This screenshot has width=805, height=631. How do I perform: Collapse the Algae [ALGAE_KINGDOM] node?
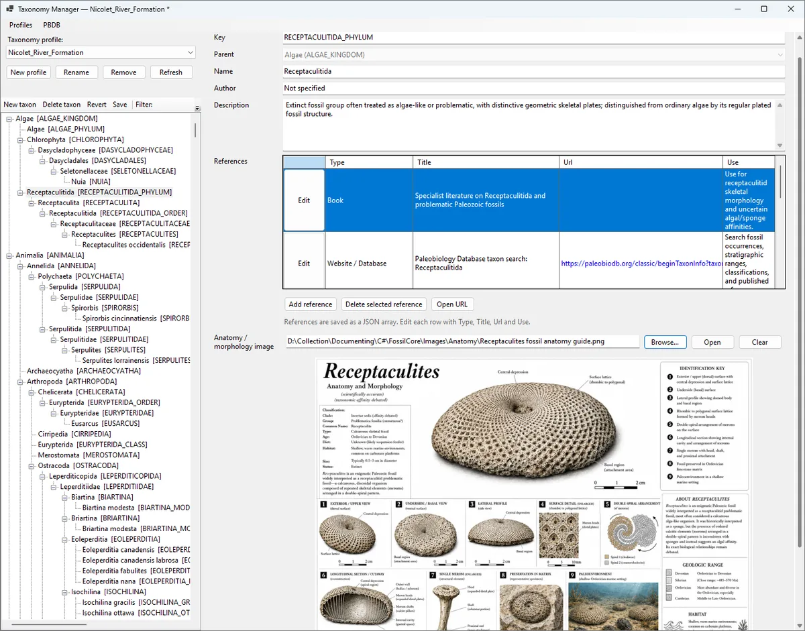9,119
